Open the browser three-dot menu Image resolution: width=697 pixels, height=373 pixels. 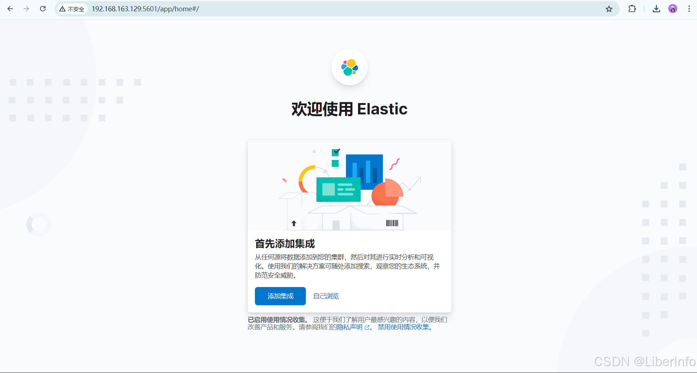tap(689, 9)
